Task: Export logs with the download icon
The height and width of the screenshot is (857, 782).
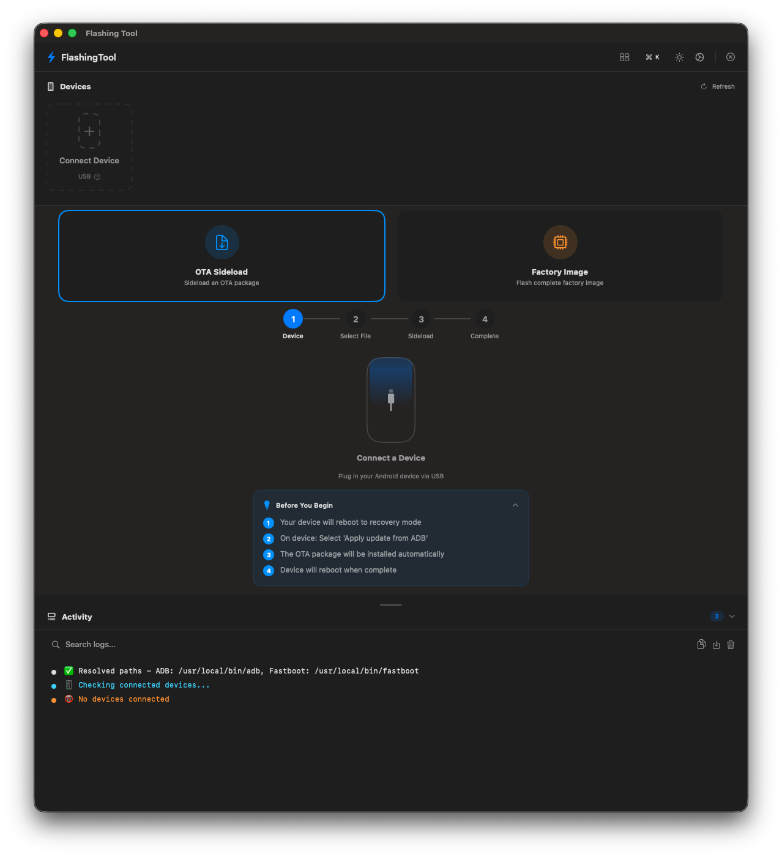Action: point(716,644)
